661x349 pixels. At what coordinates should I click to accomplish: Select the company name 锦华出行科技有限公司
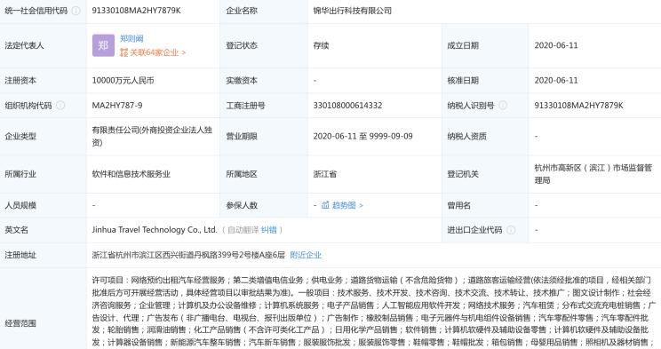pos(353,11)
